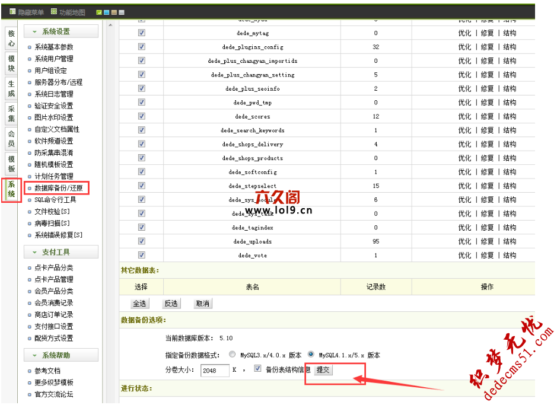Switch to the 核心 side tab

pyautogui.click(x=11, y=39)
